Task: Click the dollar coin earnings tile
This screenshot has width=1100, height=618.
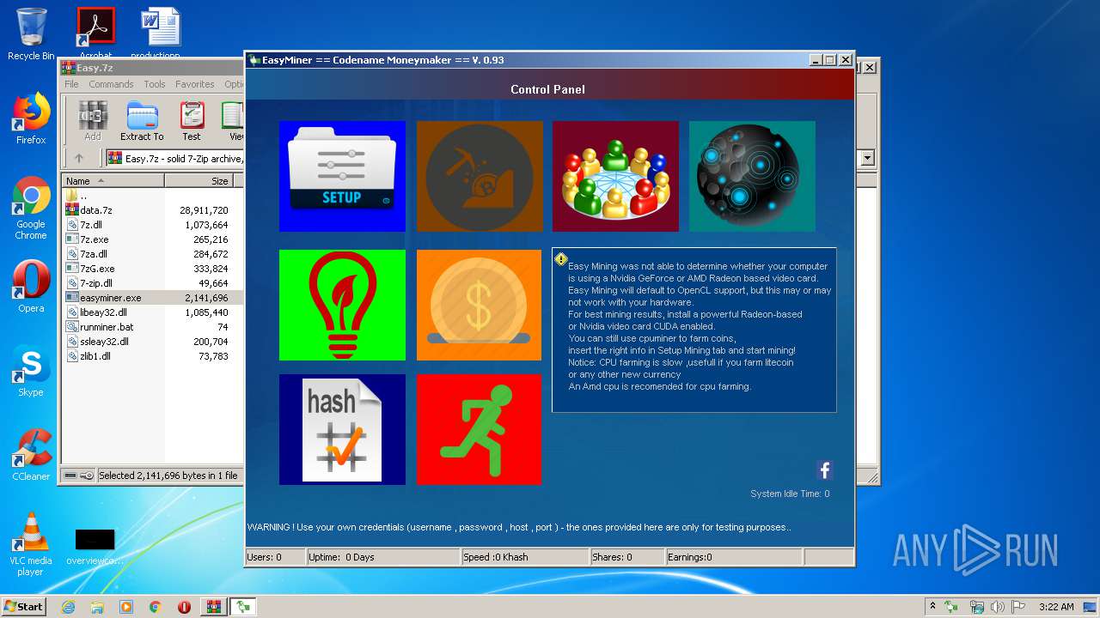Action: 480,305
